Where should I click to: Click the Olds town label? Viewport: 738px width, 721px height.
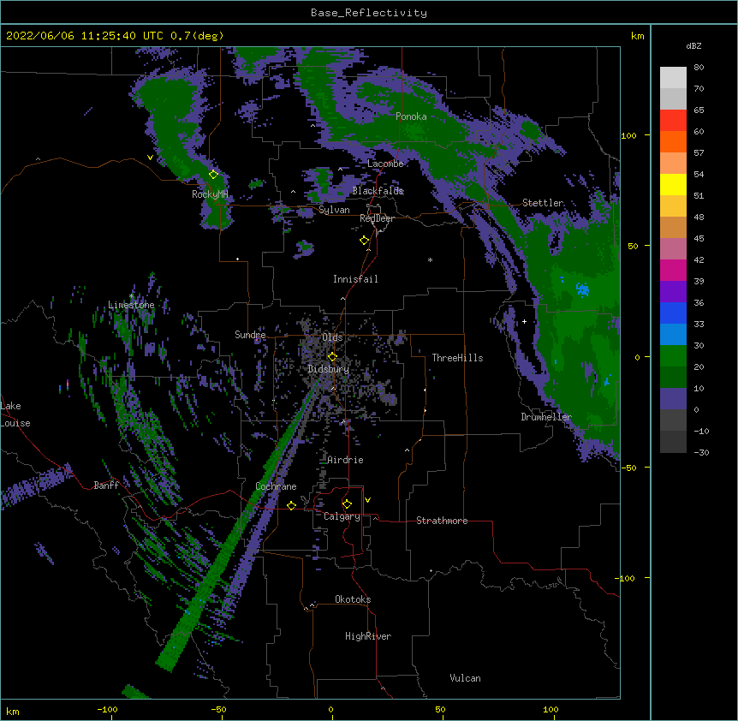pos(332,337)
